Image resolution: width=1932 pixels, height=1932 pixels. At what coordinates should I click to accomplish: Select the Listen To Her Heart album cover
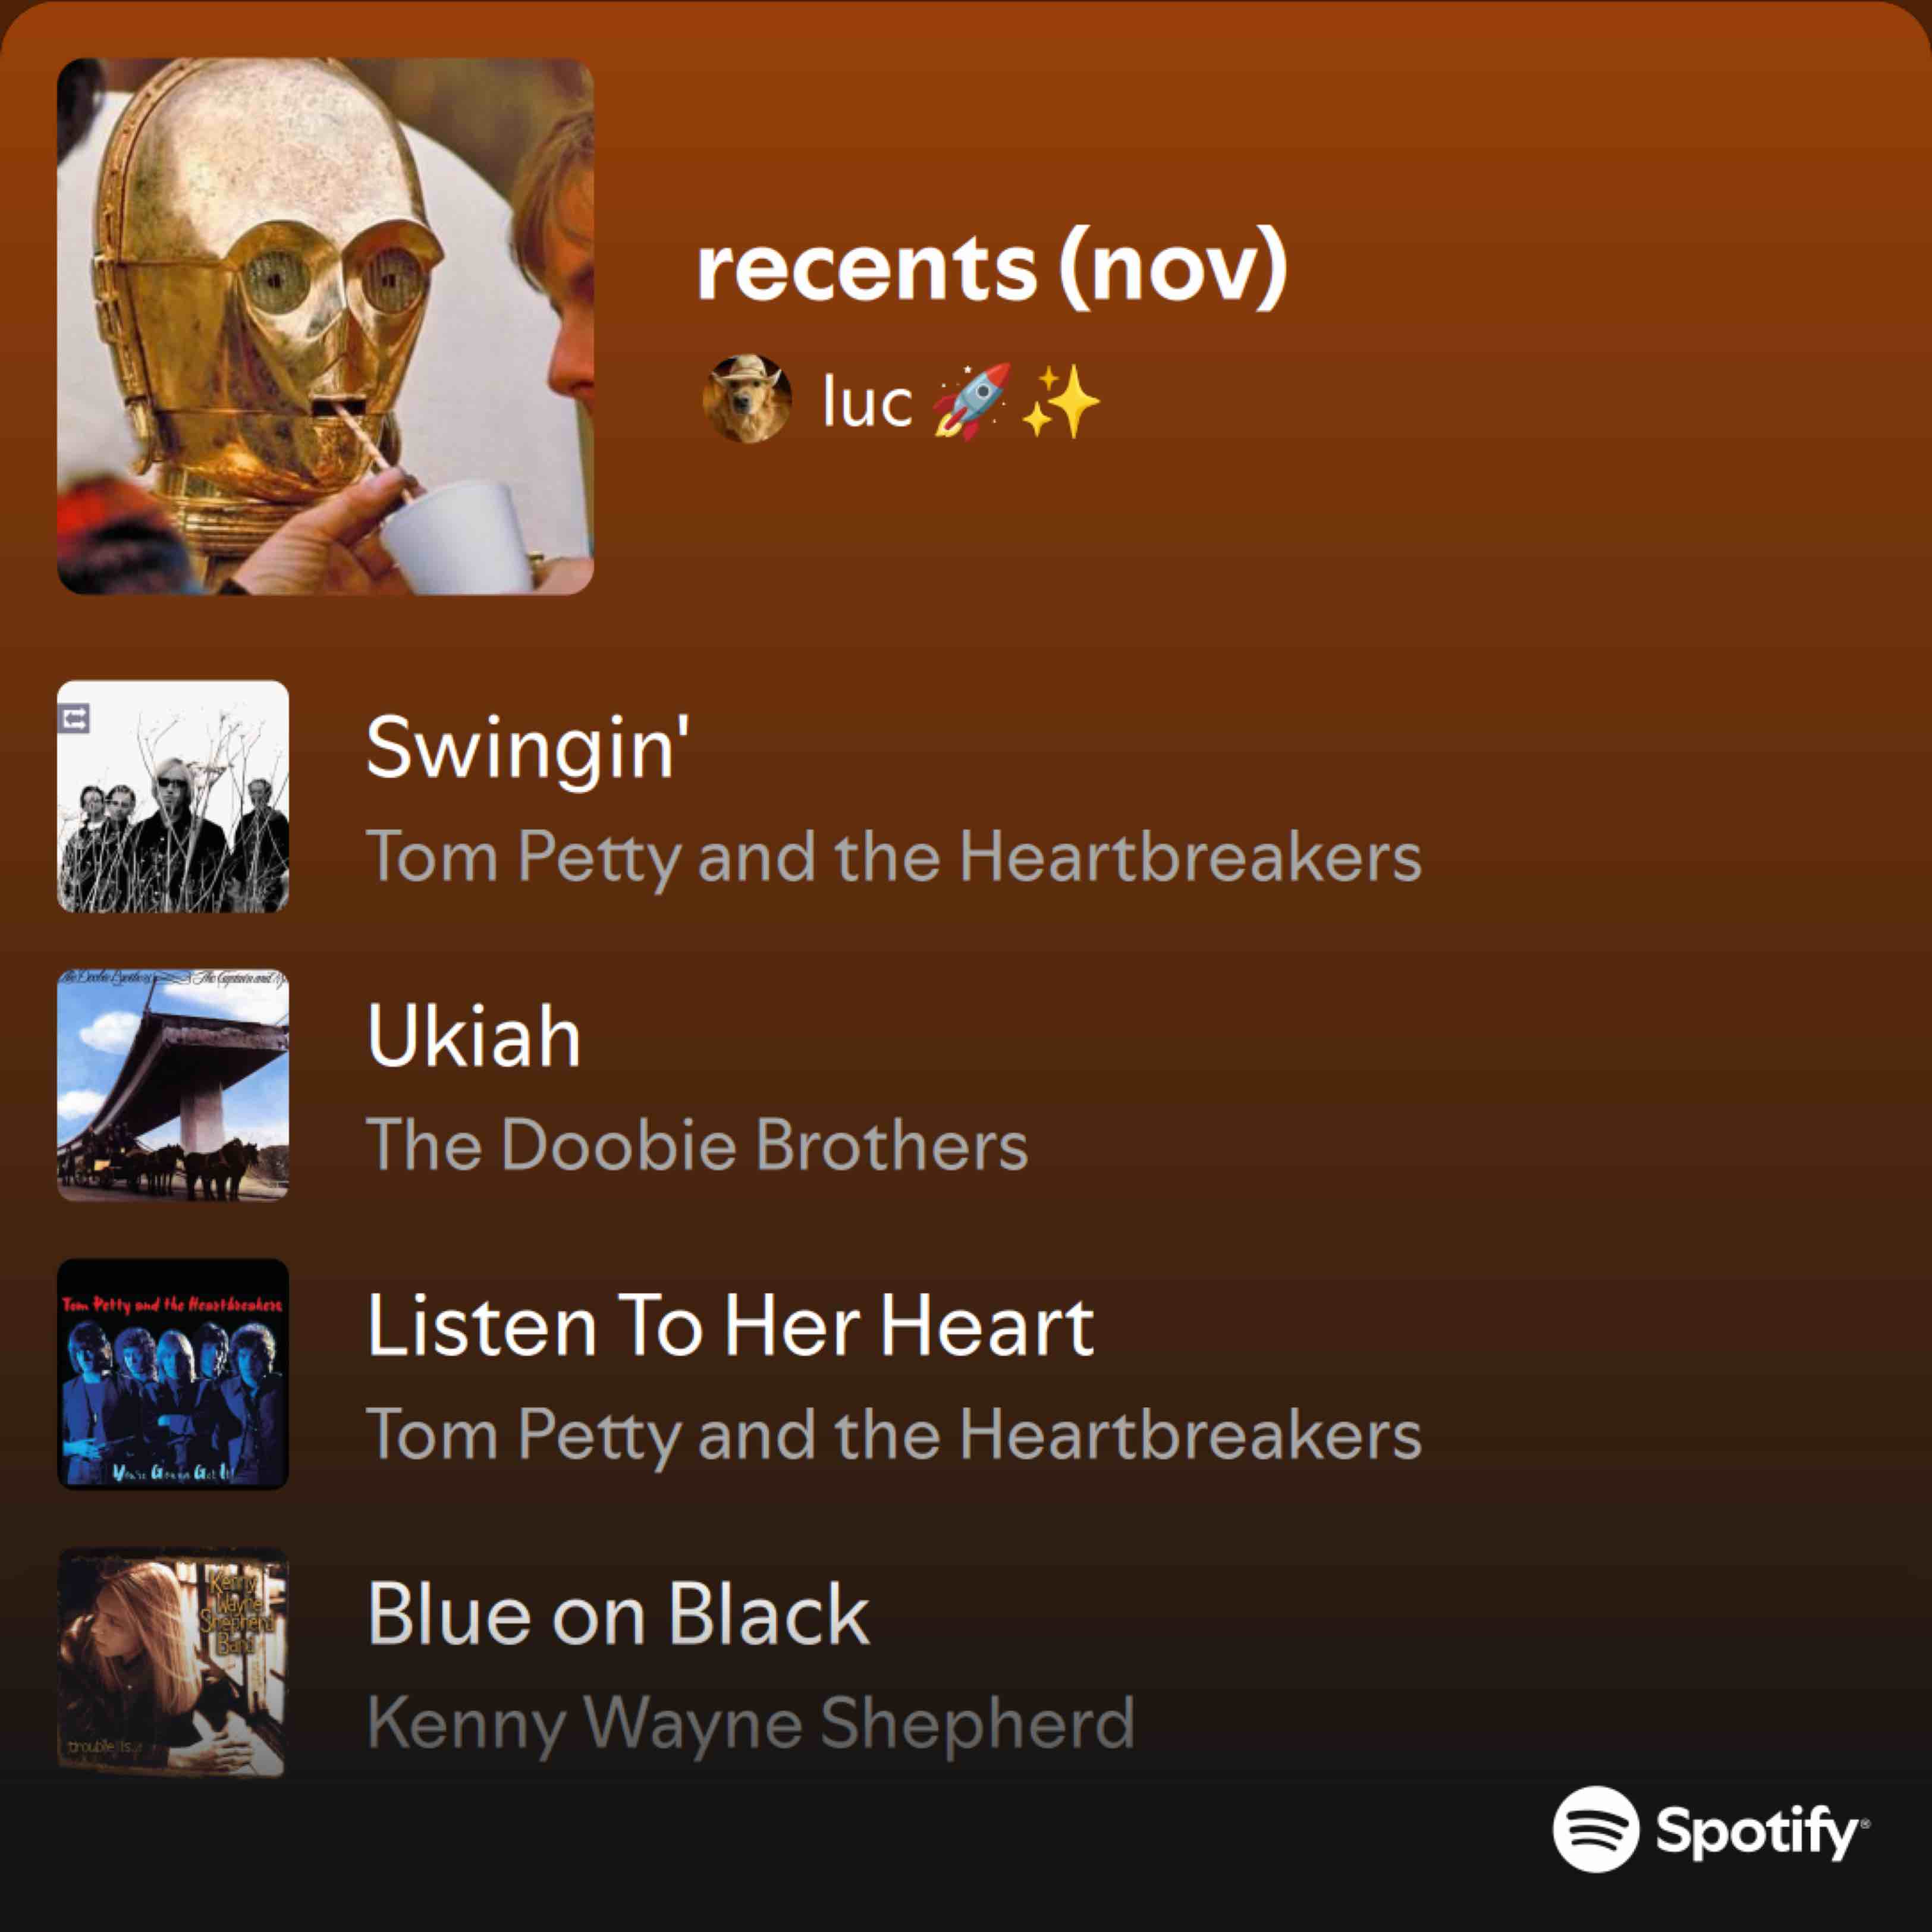coord(173,1374)
